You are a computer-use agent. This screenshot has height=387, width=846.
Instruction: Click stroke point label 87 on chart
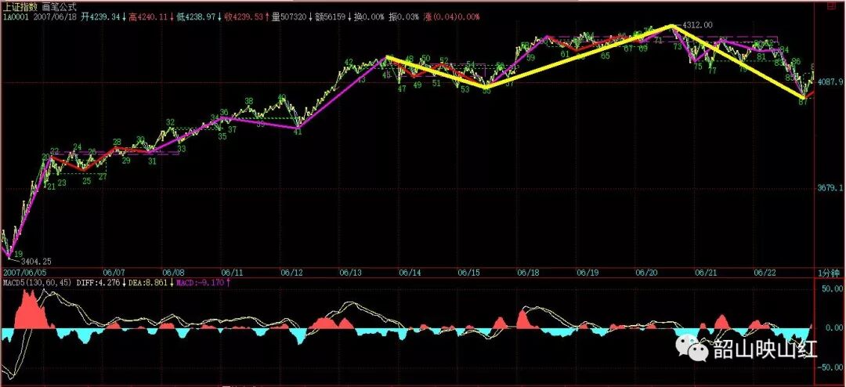click(803, 101)
